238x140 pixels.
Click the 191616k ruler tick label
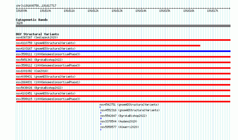[189, 11]
